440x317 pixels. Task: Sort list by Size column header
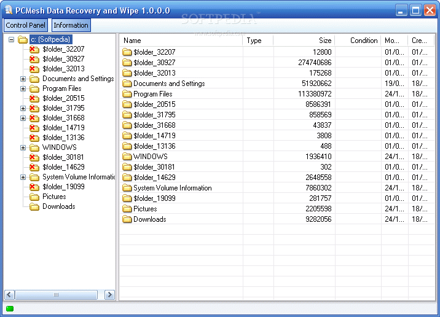point(304,41)
